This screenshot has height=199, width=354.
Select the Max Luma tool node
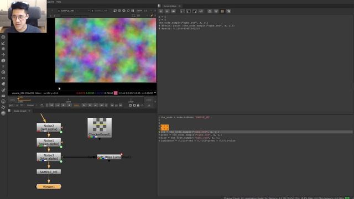tap(110, 157)
